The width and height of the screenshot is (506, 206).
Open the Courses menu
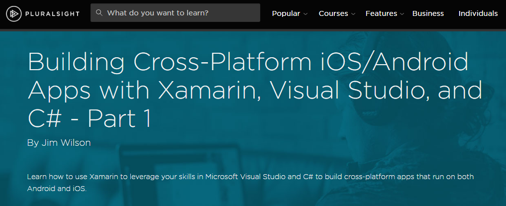pyautogui.click(x=333, y=13)
